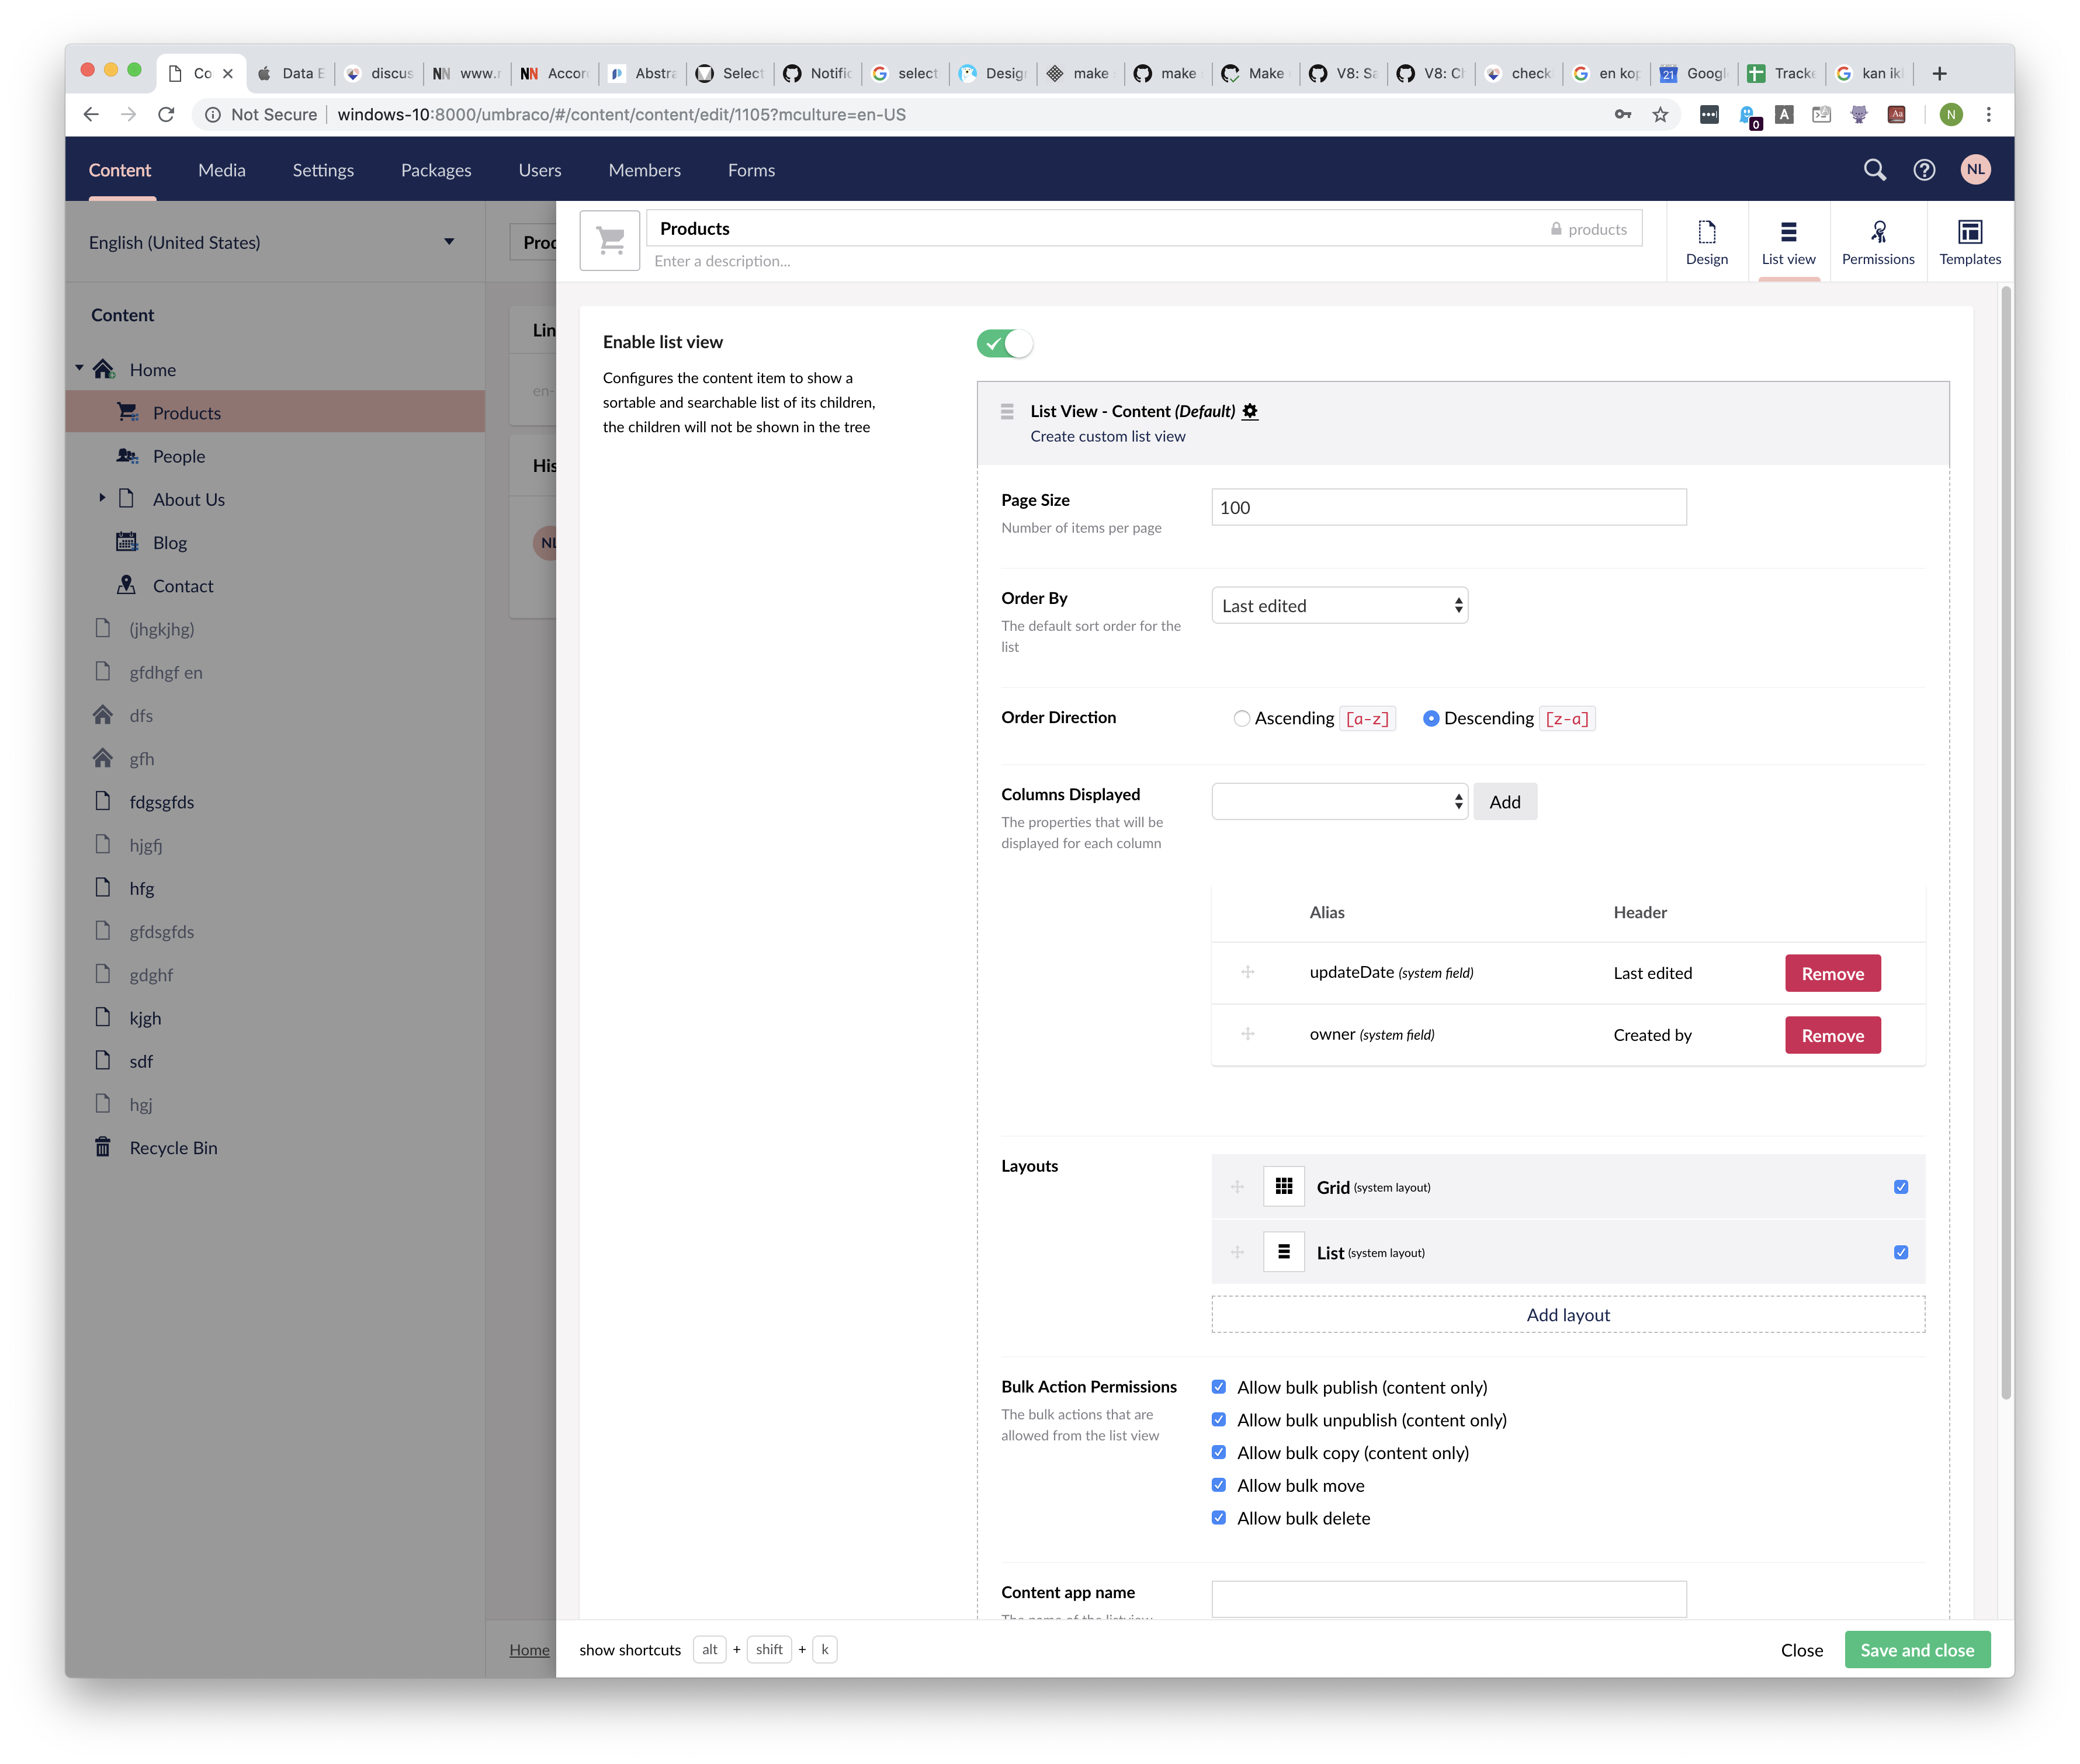Open the Users section
2080x1764 pixels.
click(539, 170)
